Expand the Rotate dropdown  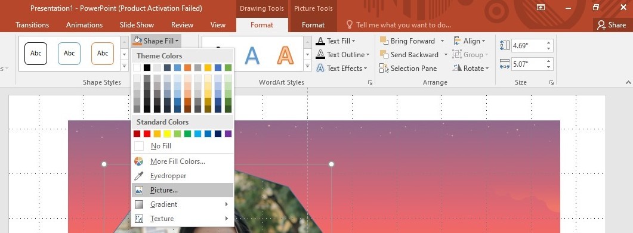click(471, 69)
